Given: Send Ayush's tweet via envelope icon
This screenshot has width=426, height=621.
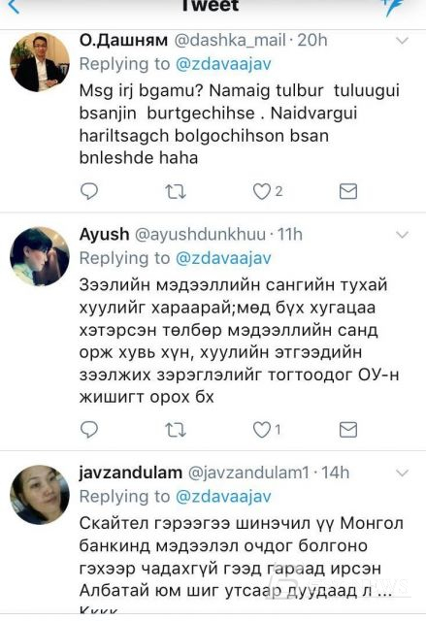Looking at the screenshot, I should [348, 430].
